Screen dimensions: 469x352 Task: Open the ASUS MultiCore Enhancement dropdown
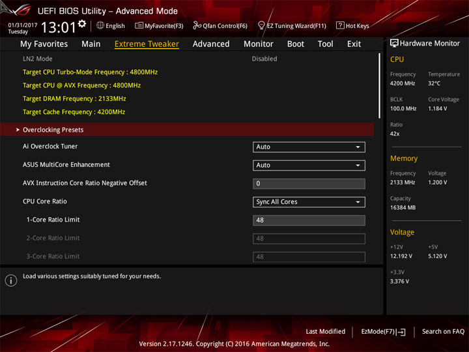coord(309,165)
